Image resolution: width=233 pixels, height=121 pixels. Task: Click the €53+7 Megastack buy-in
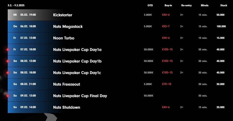(x=166, y=26)
